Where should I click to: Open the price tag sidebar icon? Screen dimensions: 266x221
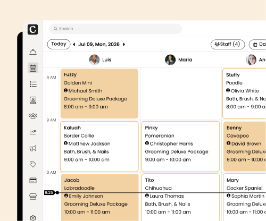point(33,164)
